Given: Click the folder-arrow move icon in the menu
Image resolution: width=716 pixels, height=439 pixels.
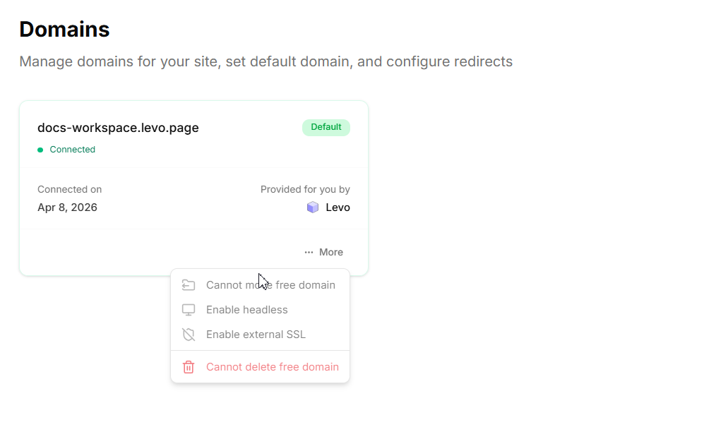Looking at the screenshot, I should point(189,285).
